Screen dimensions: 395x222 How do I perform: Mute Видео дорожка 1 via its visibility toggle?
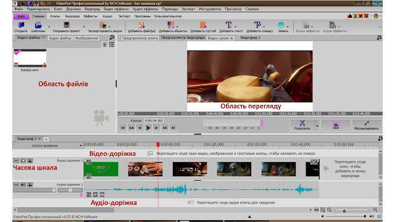(x=23, y=160)
